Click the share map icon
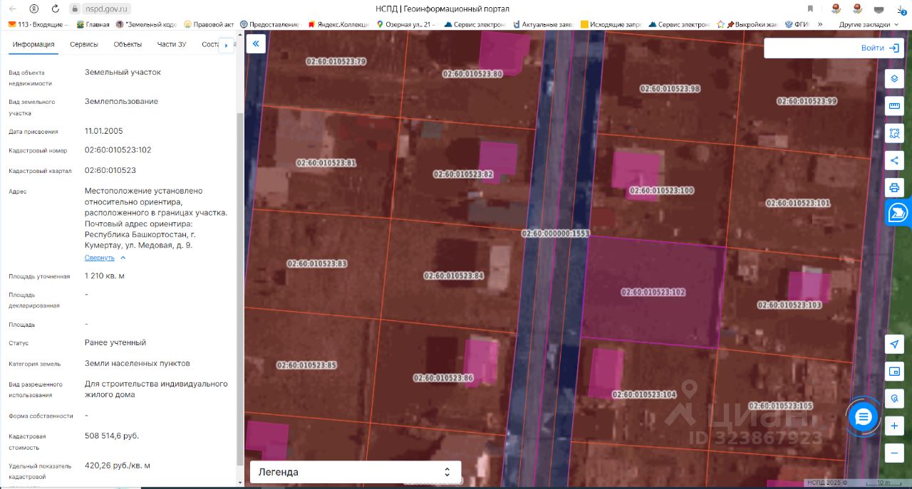The image size is (912, 489). [x=894, y=160]
